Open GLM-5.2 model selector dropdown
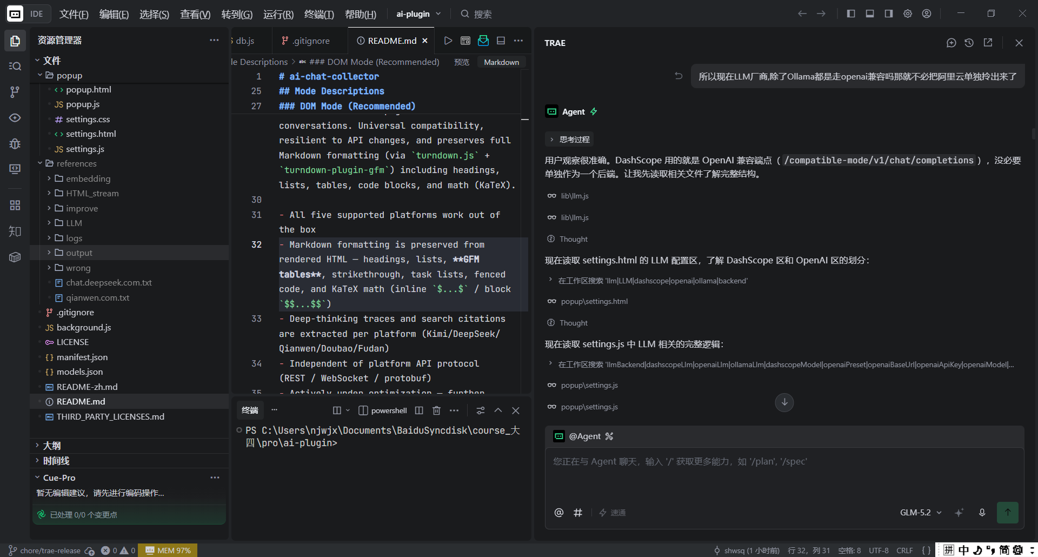The image size is (1038, 557). tap(921, 512)
